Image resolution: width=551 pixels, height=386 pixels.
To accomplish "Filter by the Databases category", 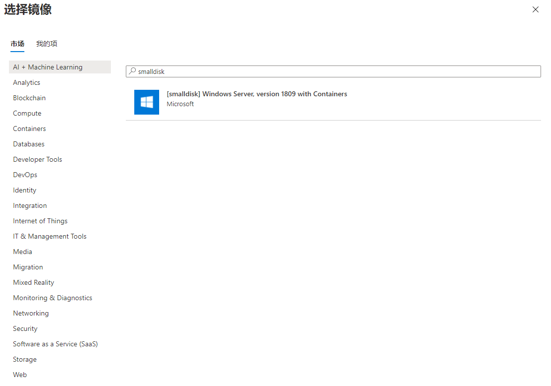I will [29, 144].
